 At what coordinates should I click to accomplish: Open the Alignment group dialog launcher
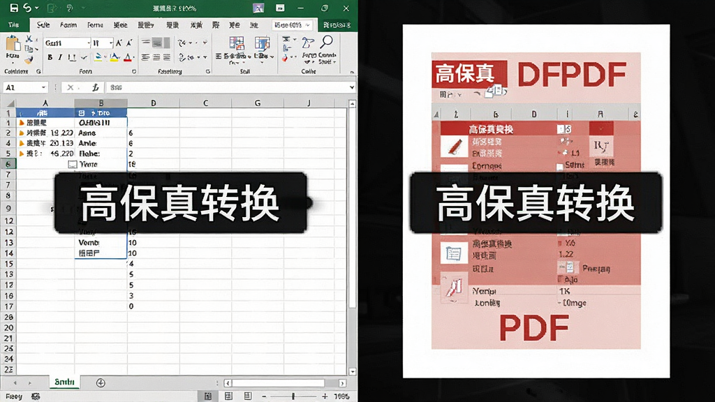(208, 72)
